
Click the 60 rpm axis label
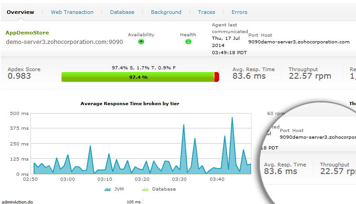coord(275,114)
